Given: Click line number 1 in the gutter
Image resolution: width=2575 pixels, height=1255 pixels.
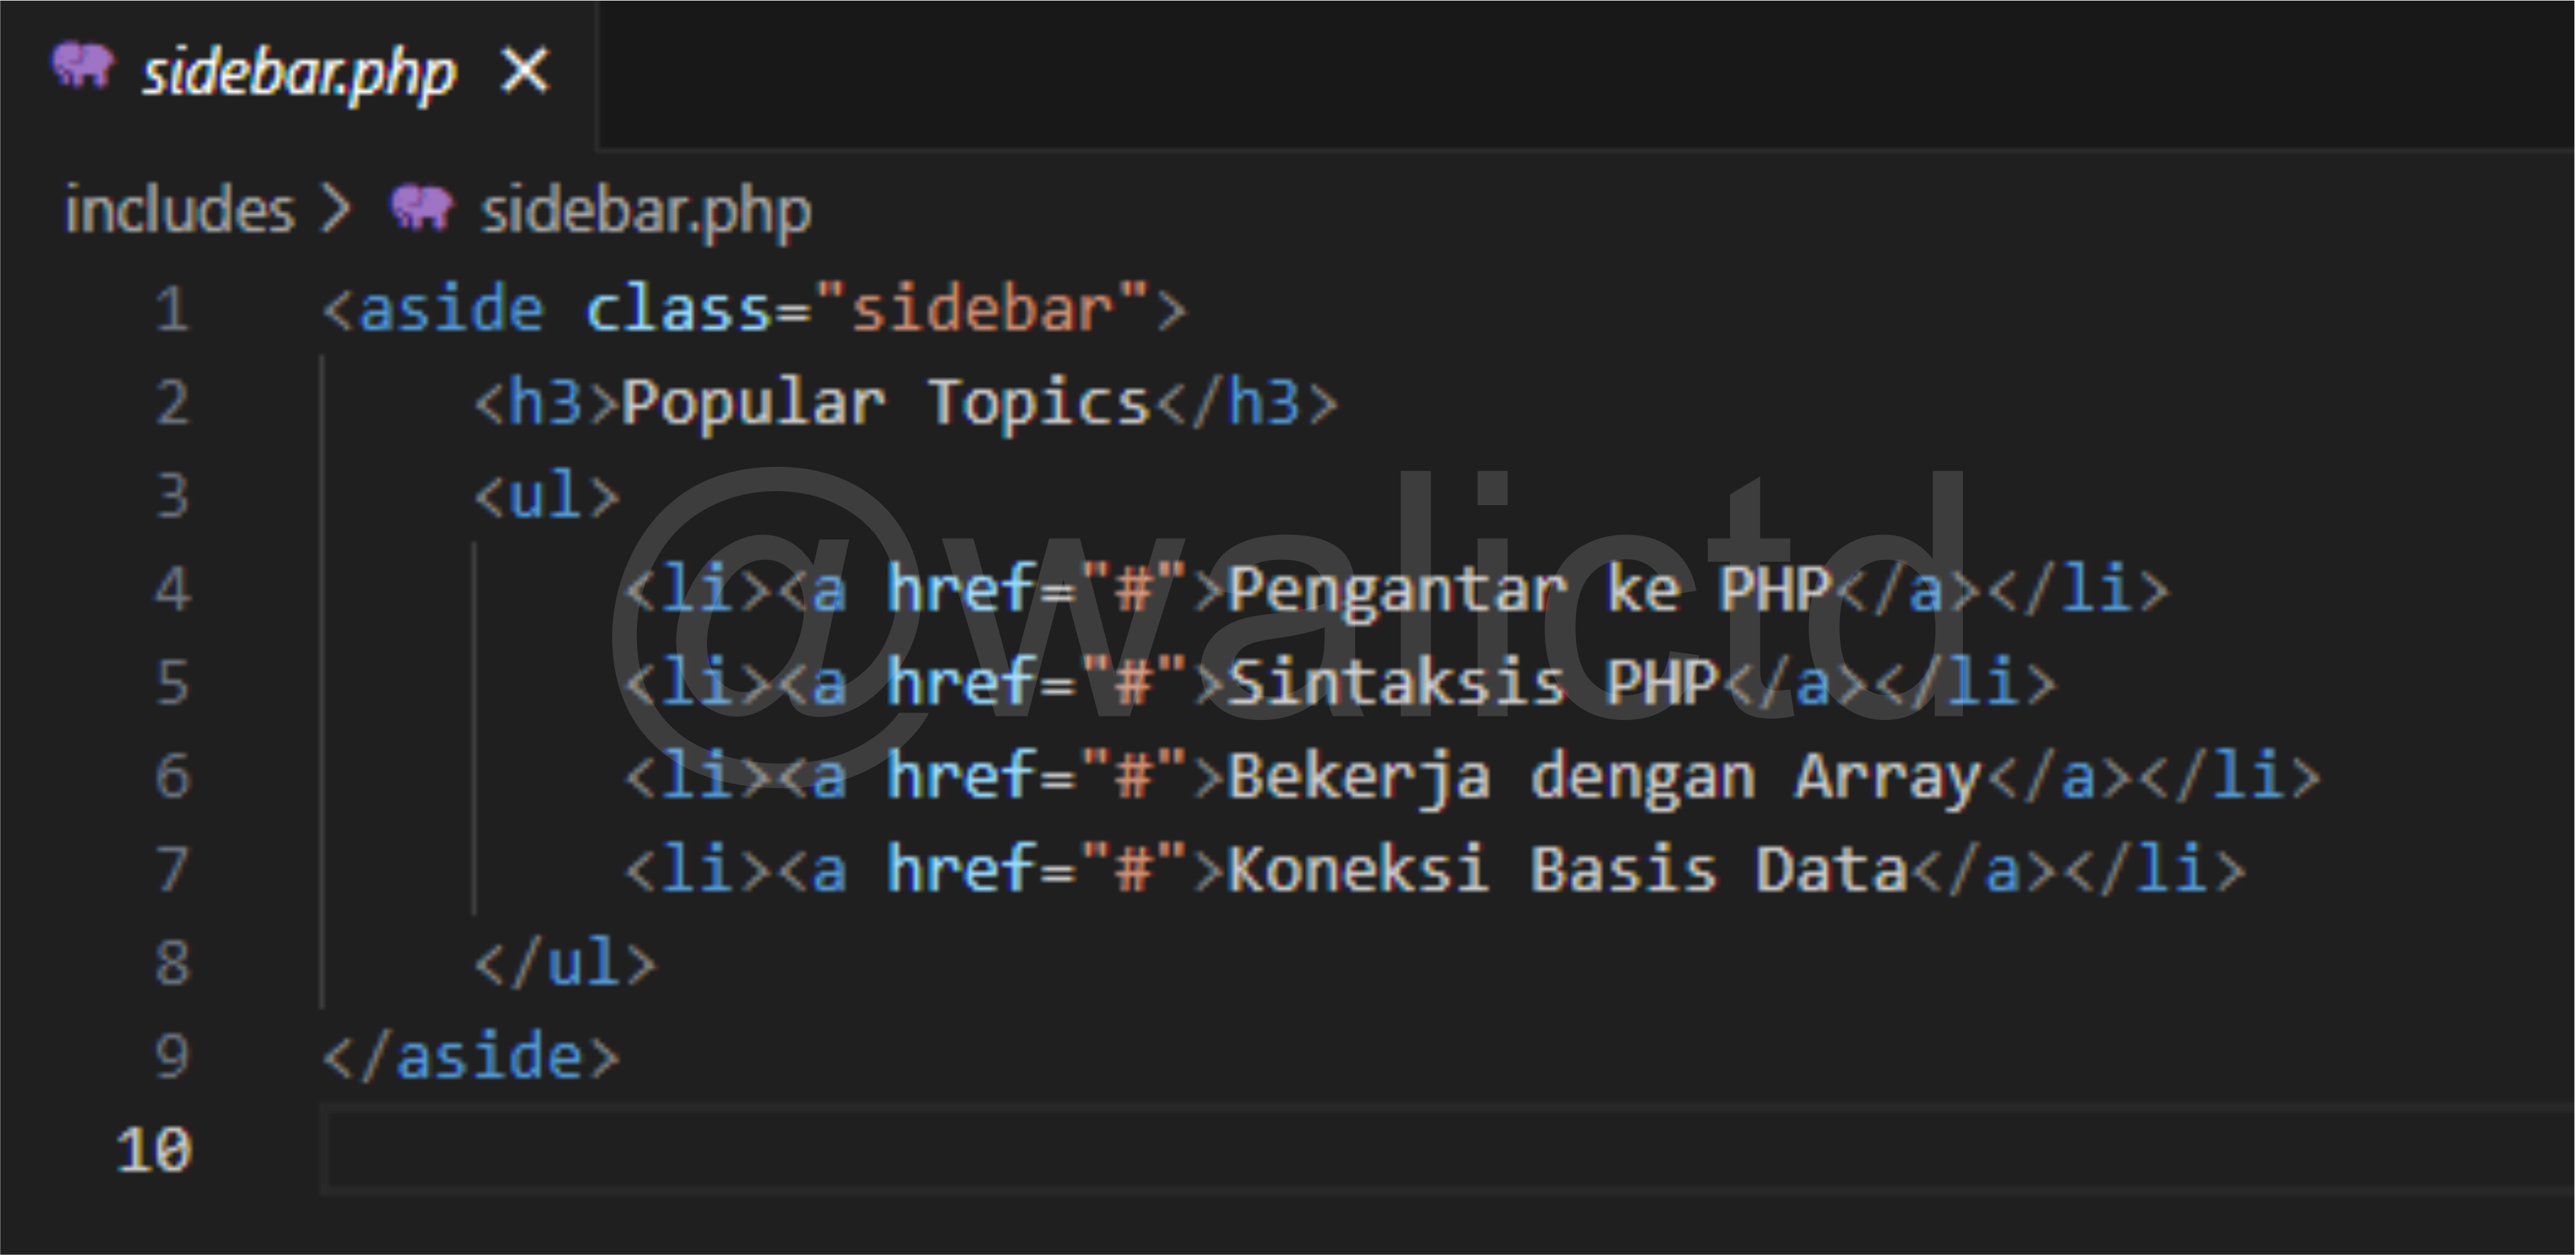Looking at the screenshot, I should click(x=172, y=309).
